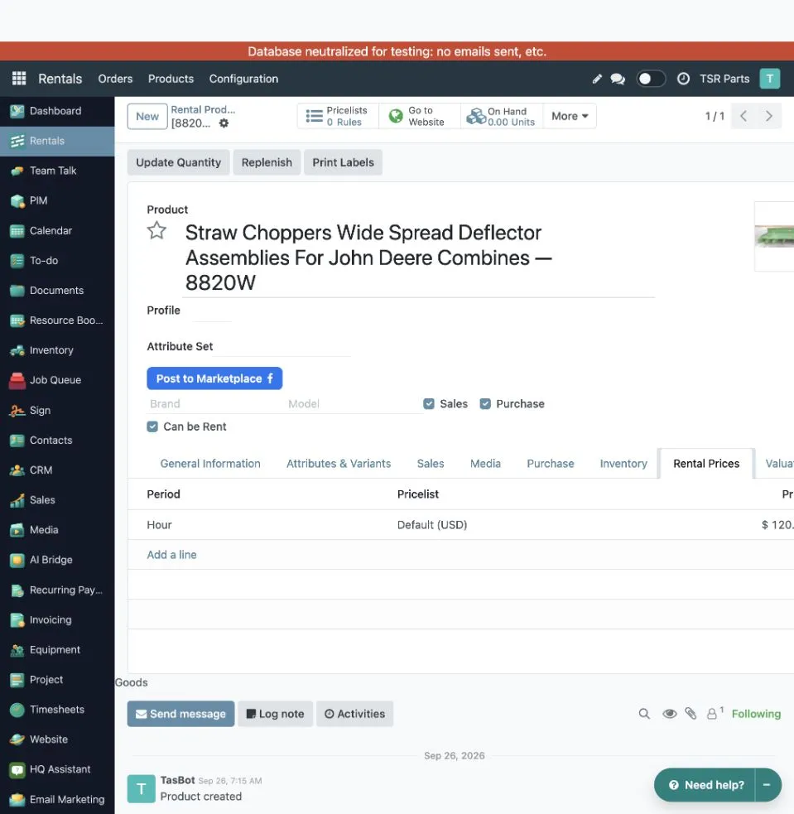The width and height of the screenshot is (794, 814).
Task: Click the Add a line link
Action: coord(171,555)
